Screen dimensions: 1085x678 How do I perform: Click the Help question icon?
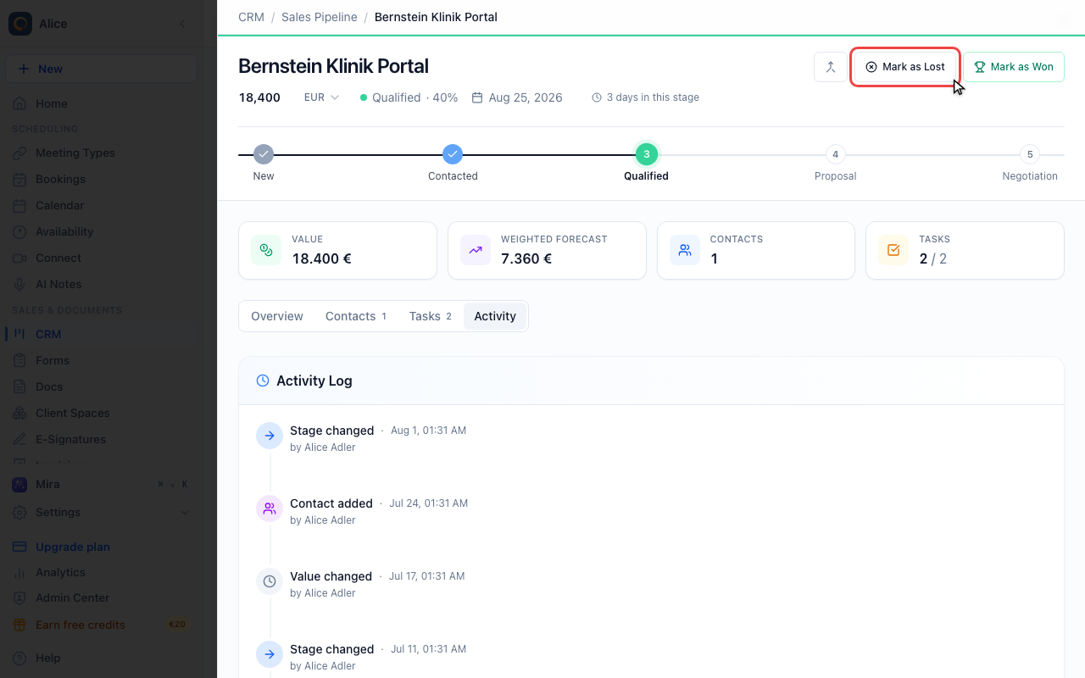pyautogui.click(x=19, y=658)
